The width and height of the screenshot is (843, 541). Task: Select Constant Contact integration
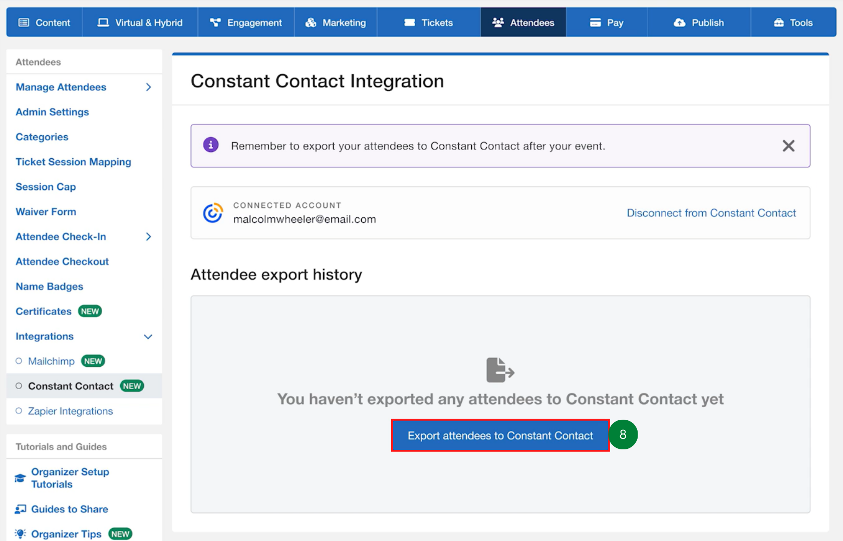pos(71,386)
